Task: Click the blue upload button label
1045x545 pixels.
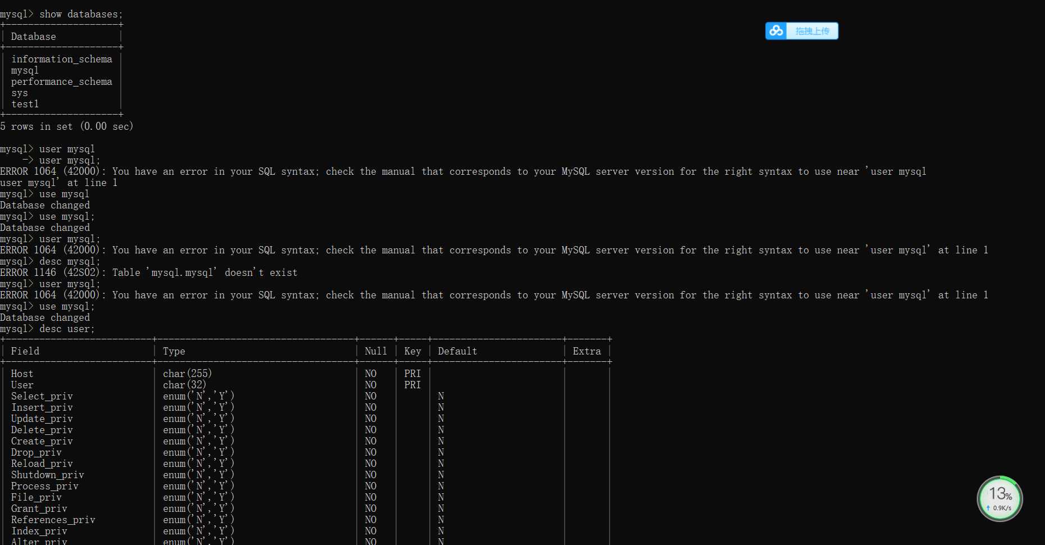Action: (812, 31)
